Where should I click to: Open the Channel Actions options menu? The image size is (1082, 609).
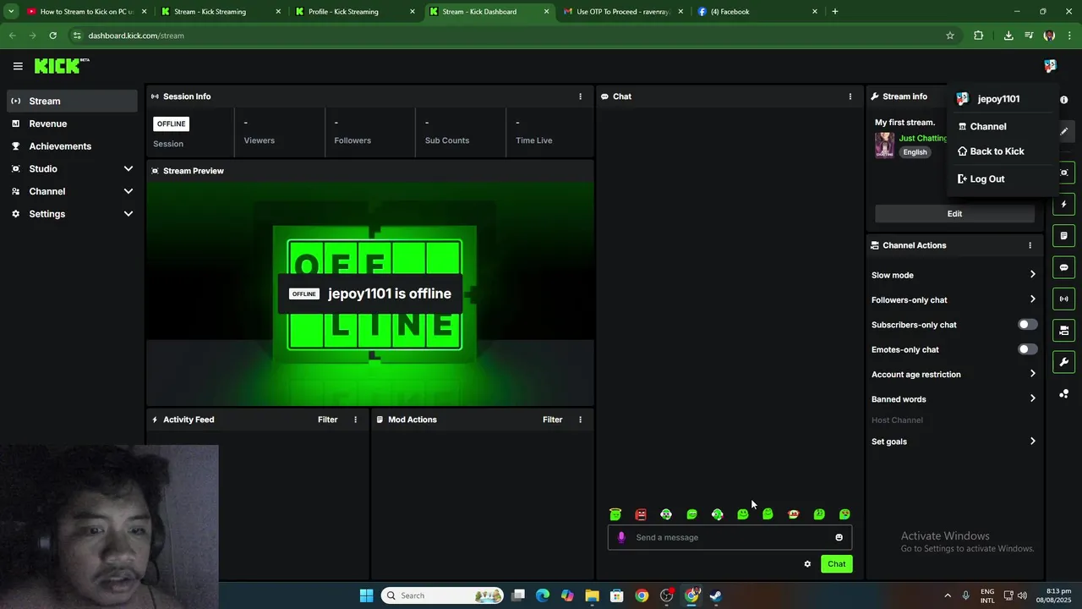coord(1030,245)
